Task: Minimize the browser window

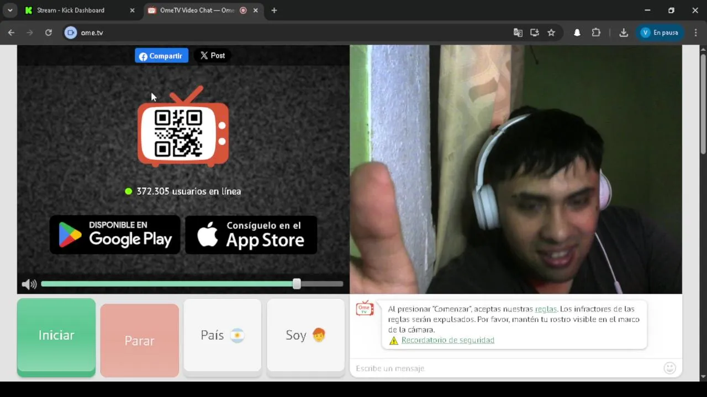Action: pos(647,10)
